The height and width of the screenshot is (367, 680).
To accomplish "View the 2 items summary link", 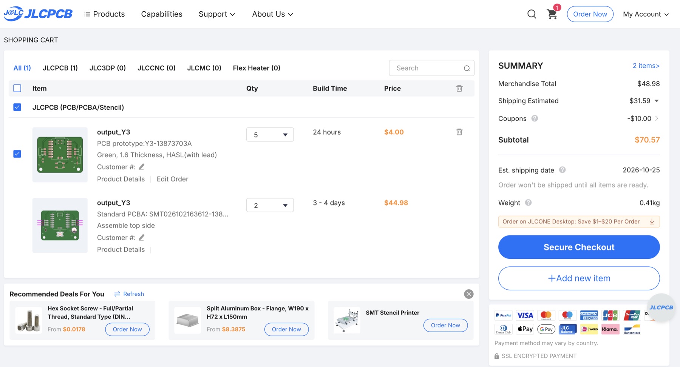I will (646, 66).
